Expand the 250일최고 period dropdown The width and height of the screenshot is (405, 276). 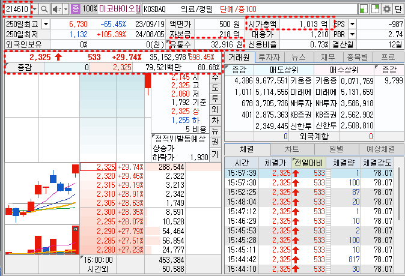tap(46, 24)
